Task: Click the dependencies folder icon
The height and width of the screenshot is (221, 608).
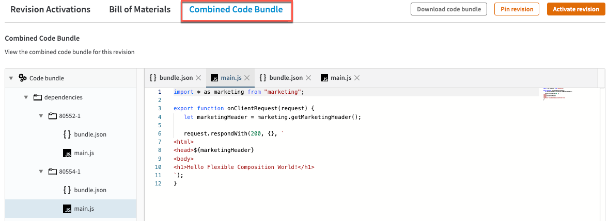Action: [x=37, y=97]
